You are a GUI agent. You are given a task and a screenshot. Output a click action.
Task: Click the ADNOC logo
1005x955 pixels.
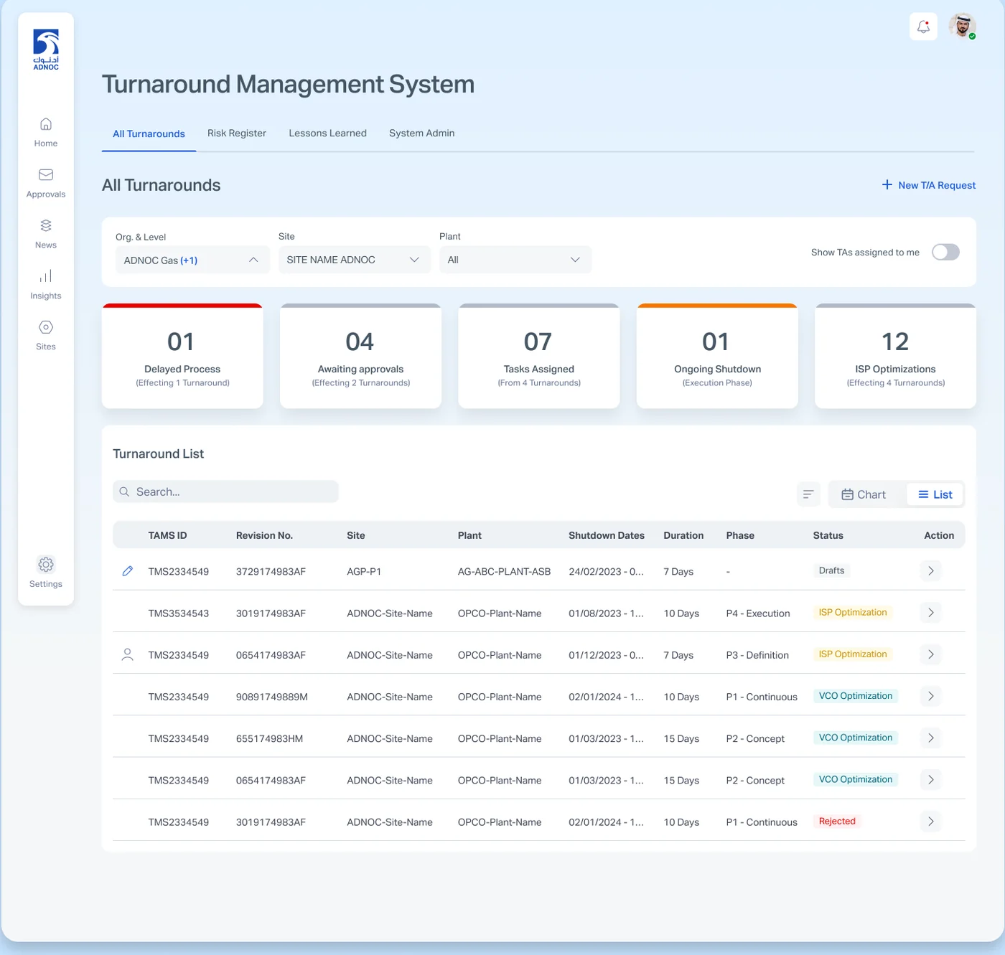coord(46,50)
